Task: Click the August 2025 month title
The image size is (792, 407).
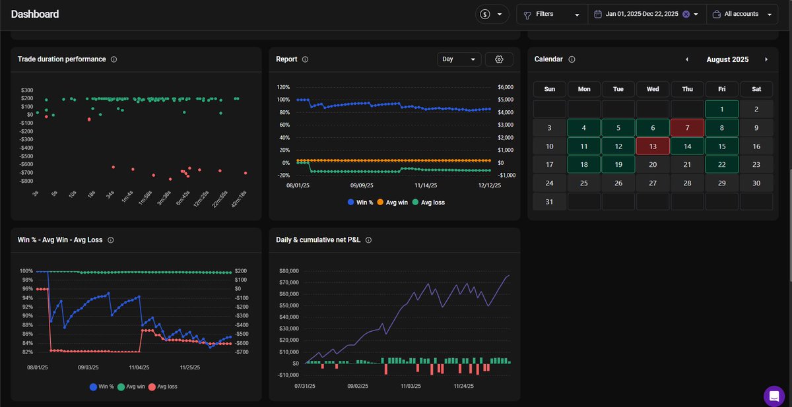Action: [727, 59]
